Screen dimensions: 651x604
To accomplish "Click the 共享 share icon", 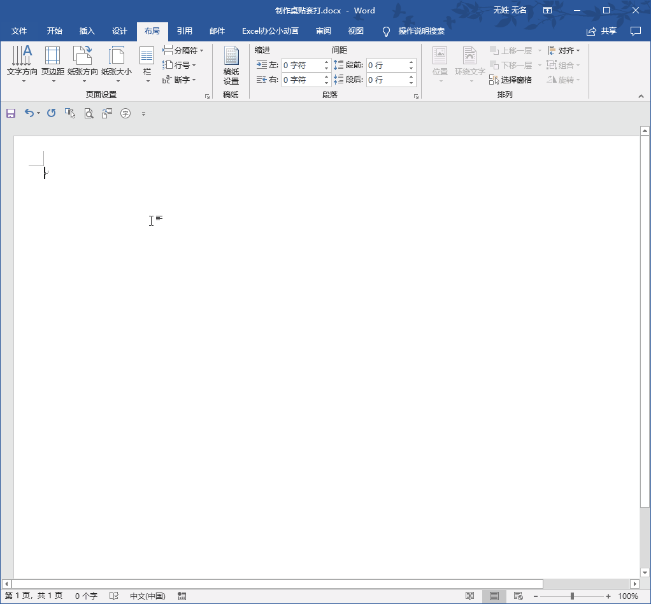I will tap(591, 32).
